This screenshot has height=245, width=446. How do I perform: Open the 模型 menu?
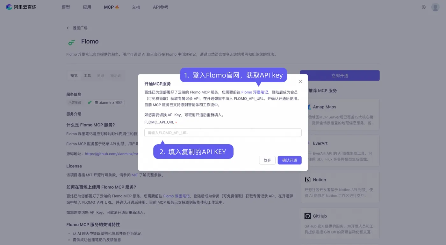66,7
